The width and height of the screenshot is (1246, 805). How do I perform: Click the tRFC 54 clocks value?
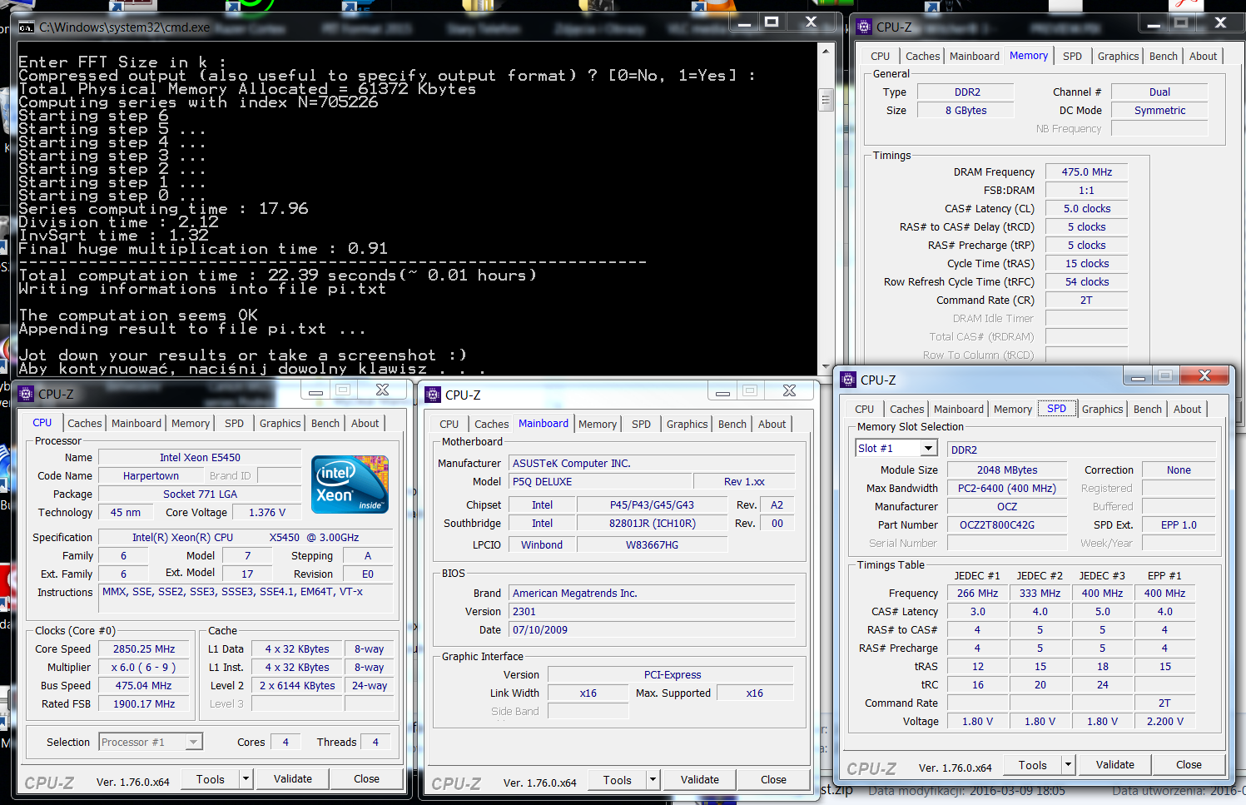(1086, 281)
